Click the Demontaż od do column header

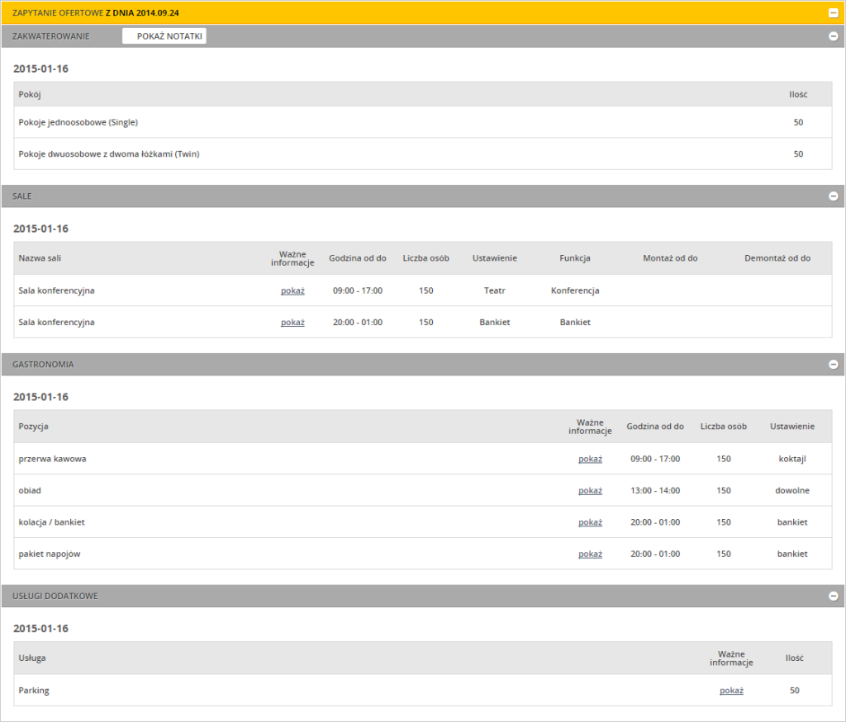coord(777,258)
